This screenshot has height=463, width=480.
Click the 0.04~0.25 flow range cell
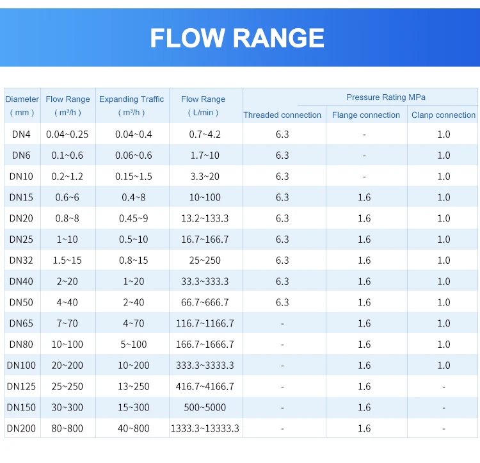[67, 134]
